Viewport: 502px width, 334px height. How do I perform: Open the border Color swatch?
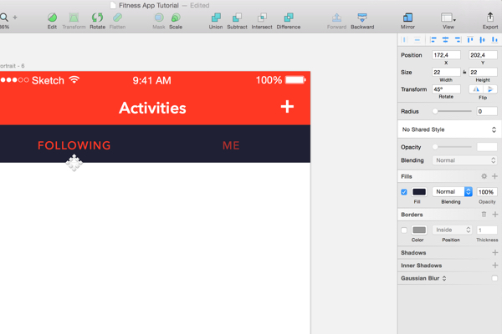click(419, 230)
